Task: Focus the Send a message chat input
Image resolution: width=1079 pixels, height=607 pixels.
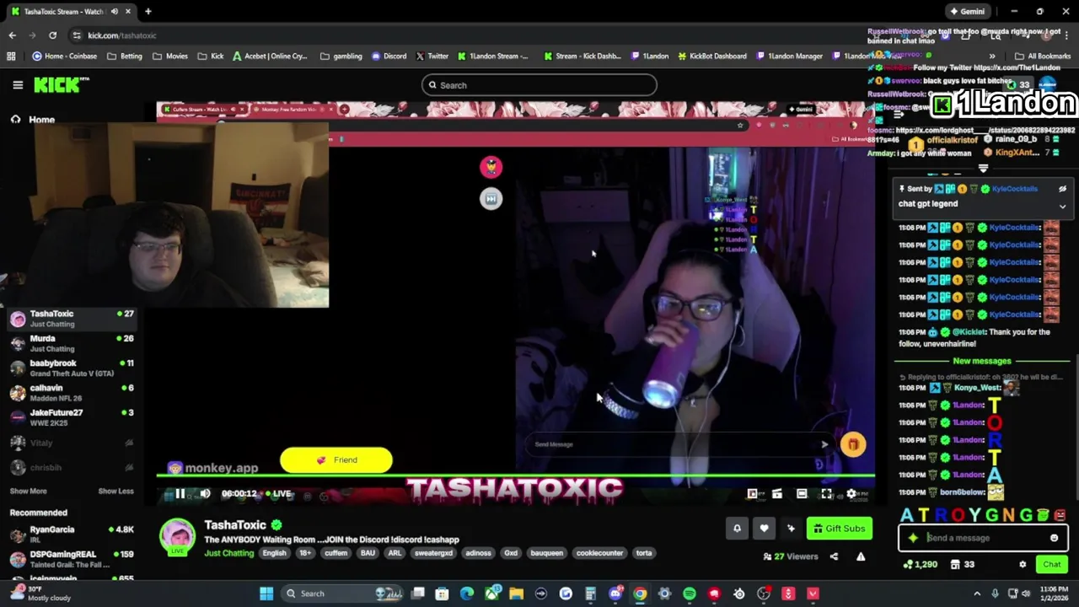Action: point(982,538)
